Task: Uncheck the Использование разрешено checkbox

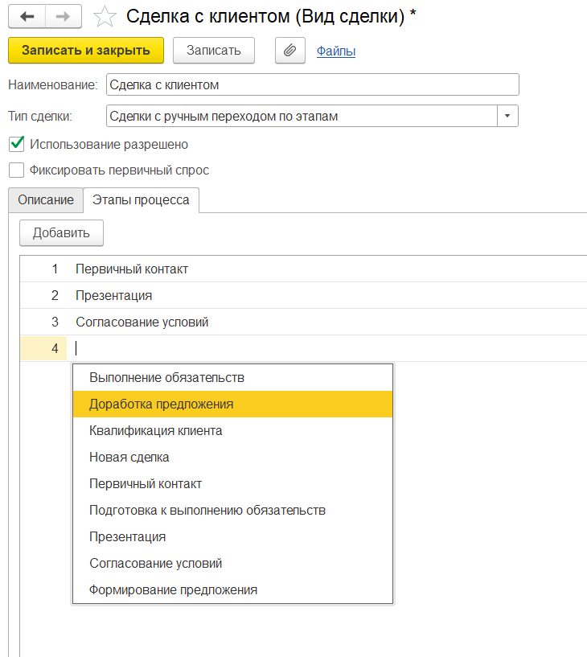Action: [17, 144]
